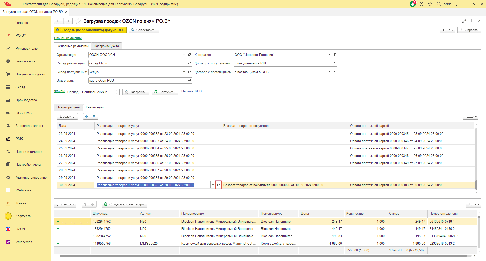Expand the Договор с поставщиком dropdown
The height and width of the screenshot is (261, 486).
click(329, 72)
